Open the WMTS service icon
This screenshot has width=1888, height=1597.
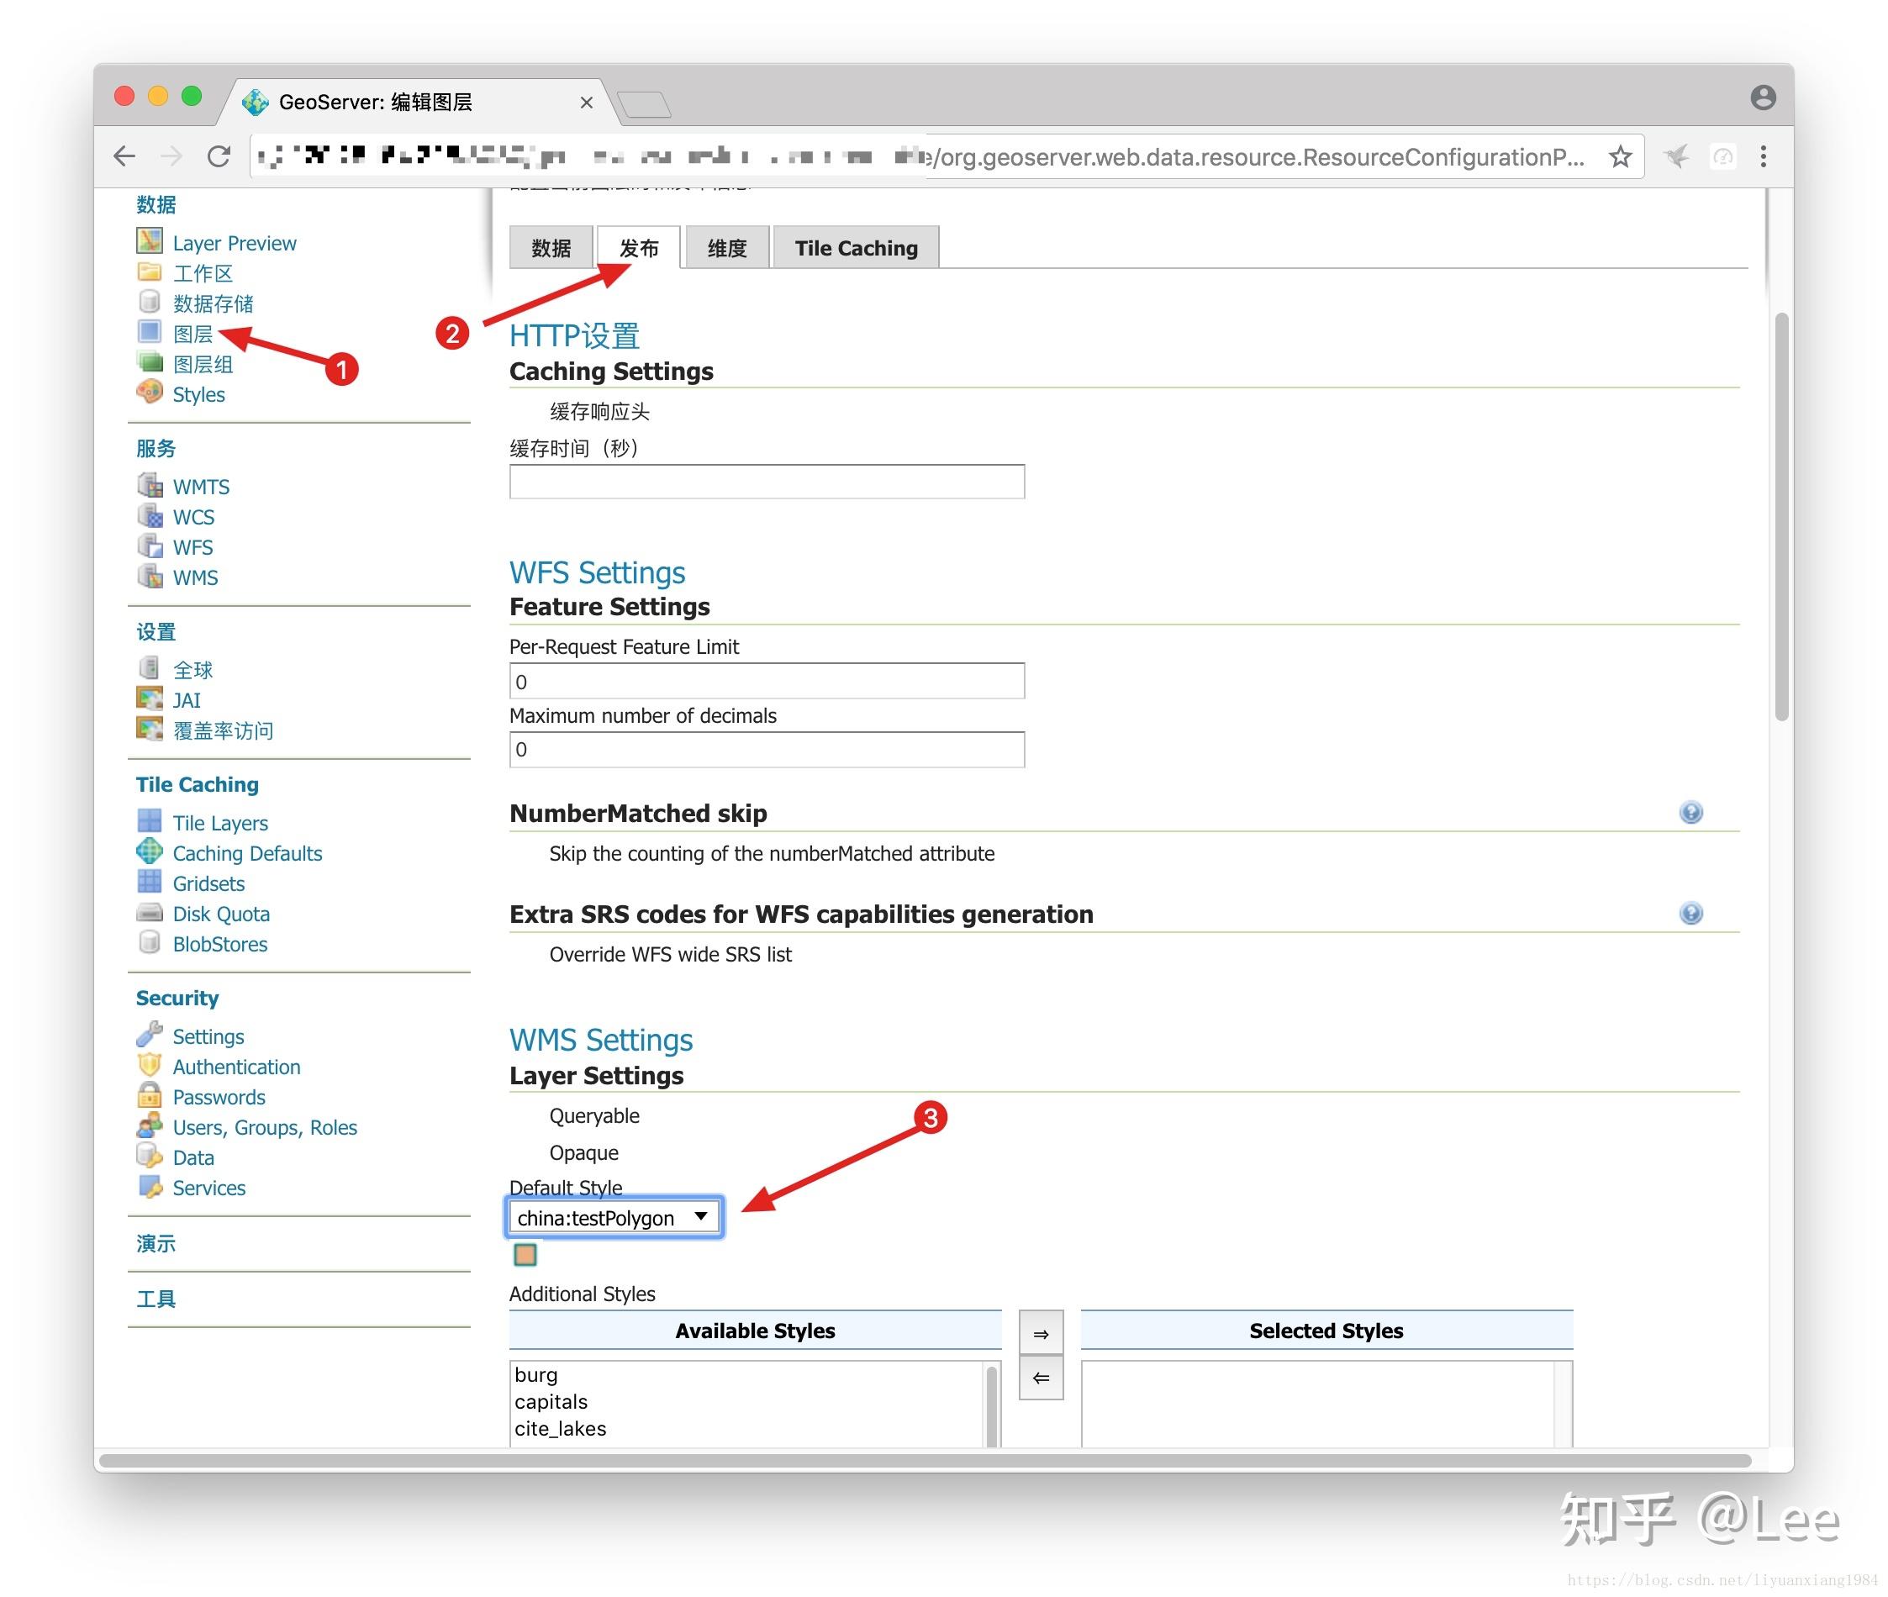pyautogui.click(x=150, y=486)
